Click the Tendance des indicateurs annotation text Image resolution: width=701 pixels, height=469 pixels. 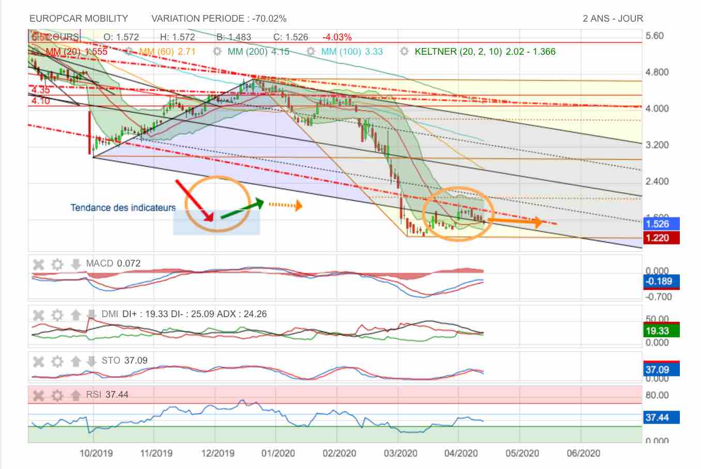click(x=123, y=208)
